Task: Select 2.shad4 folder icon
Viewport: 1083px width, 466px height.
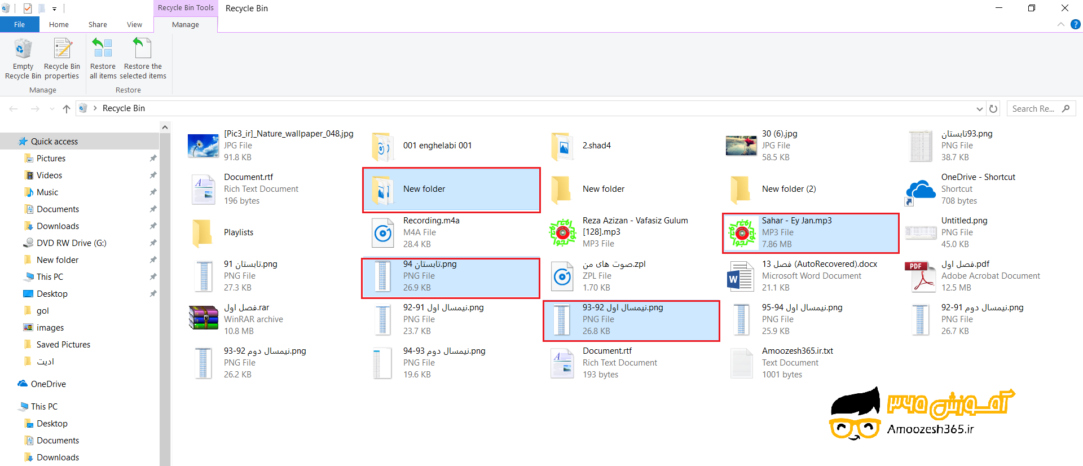Action: coord(562,147)
